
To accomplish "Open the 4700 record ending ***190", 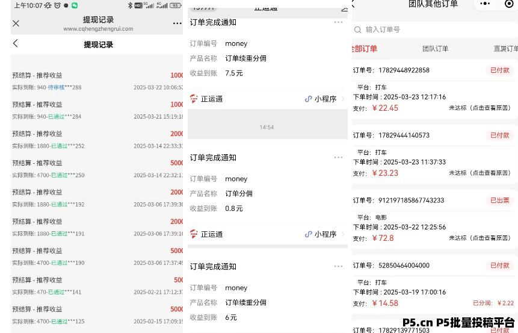I will 97,257.
